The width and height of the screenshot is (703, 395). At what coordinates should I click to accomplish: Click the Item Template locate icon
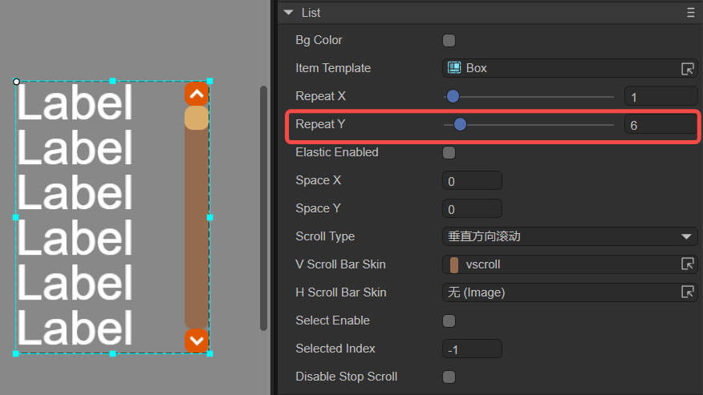(x=687, y=69)
